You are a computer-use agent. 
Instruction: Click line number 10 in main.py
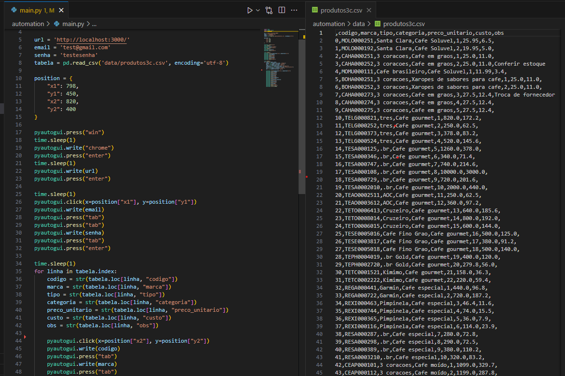tap(18, 78)
